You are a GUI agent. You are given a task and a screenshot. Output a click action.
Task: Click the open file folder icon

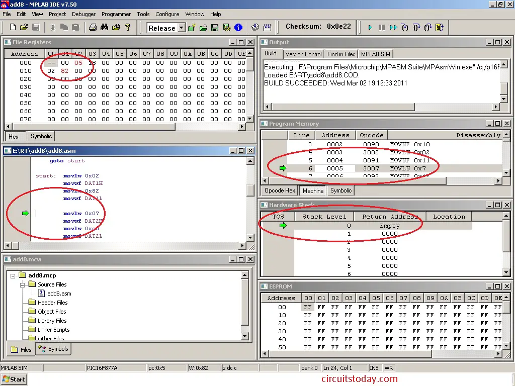point(24,27)
